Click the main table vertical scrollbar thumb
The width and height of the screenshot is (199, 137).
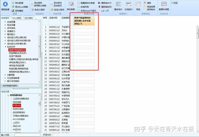pos(198,33)
